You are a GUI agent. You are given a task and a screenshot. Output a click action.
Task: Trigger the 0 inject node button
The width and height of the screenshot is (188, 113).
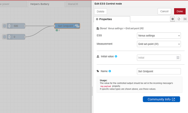tap(5, 37)
